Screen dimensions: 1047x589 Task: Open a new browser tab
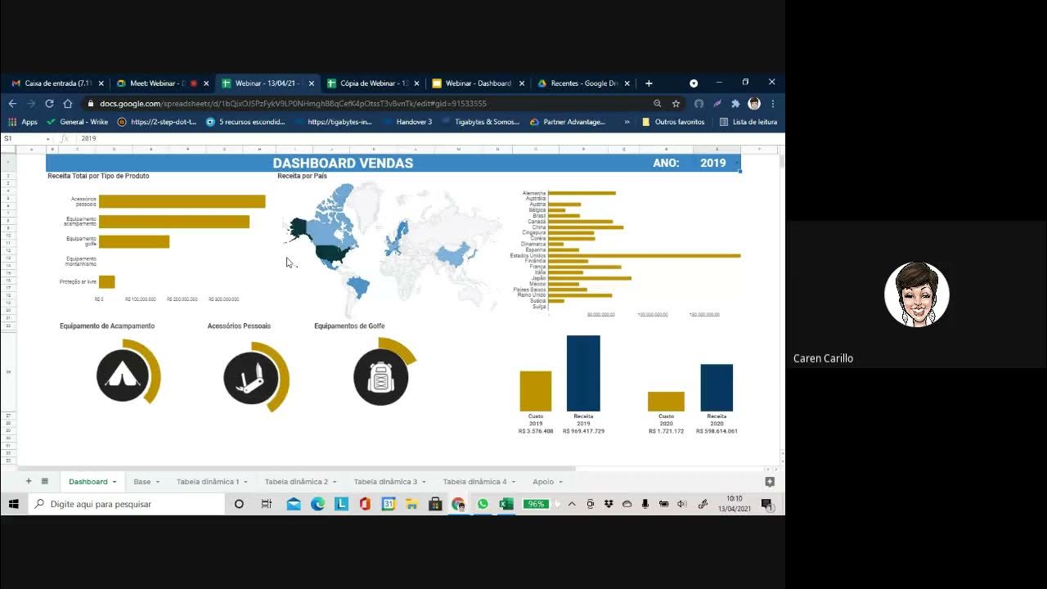tap(649, 83)
